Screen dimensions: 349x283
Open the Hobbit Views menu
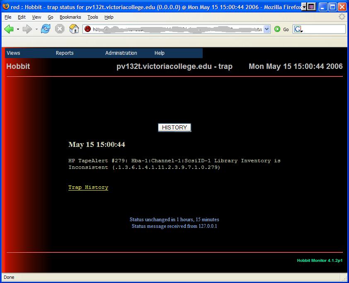13,53
